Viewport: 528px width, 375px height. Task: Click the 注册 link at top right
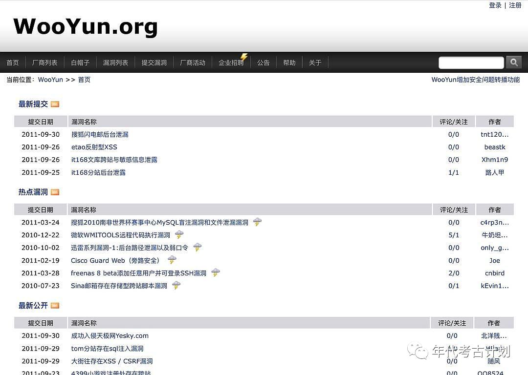click(x=515, y=5)
